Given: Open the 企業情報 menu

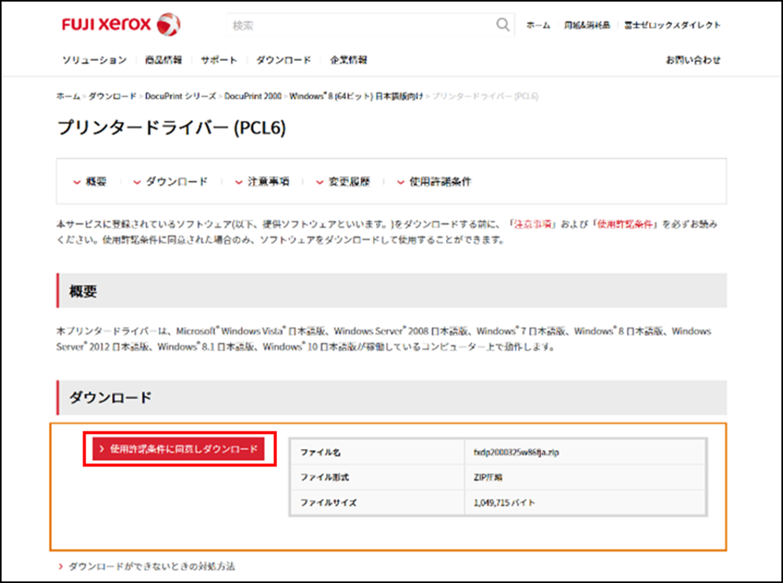Looking at the screenshot, I should click(x=348, y=60).
